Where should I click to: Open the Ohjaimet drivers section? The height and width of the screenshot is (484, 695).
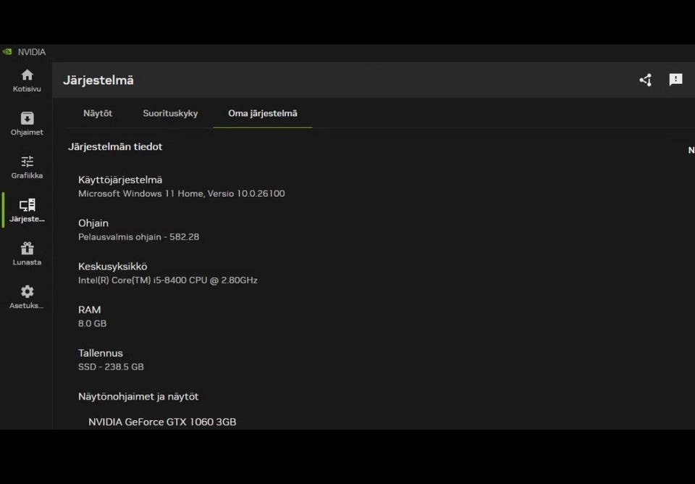pos(27,124)
